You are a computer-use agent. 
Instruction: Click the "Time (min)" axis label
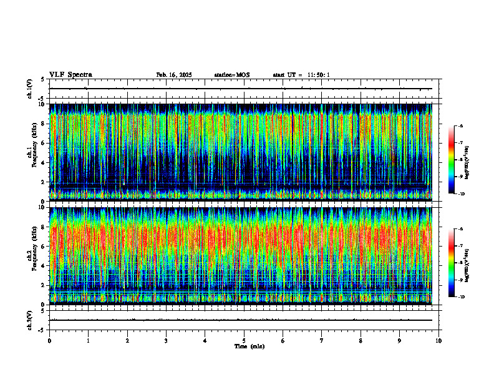tap(249, 346)
